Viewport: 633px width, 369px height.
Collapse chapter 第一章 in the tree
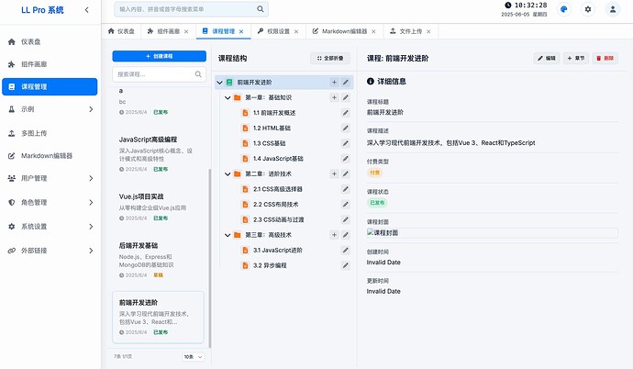coord(228,97)
